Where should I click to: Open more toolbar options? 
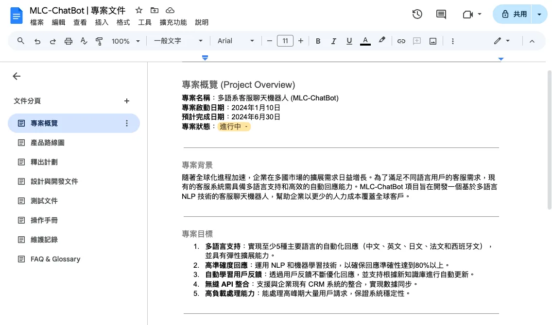pos(453,41)
